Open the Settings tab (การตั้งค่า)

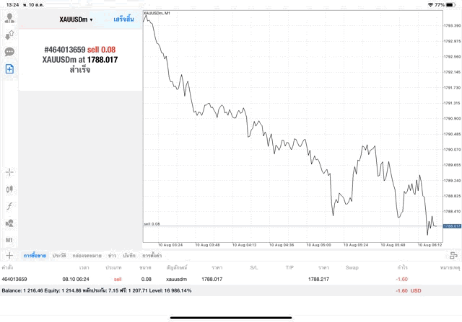point(152,256)
